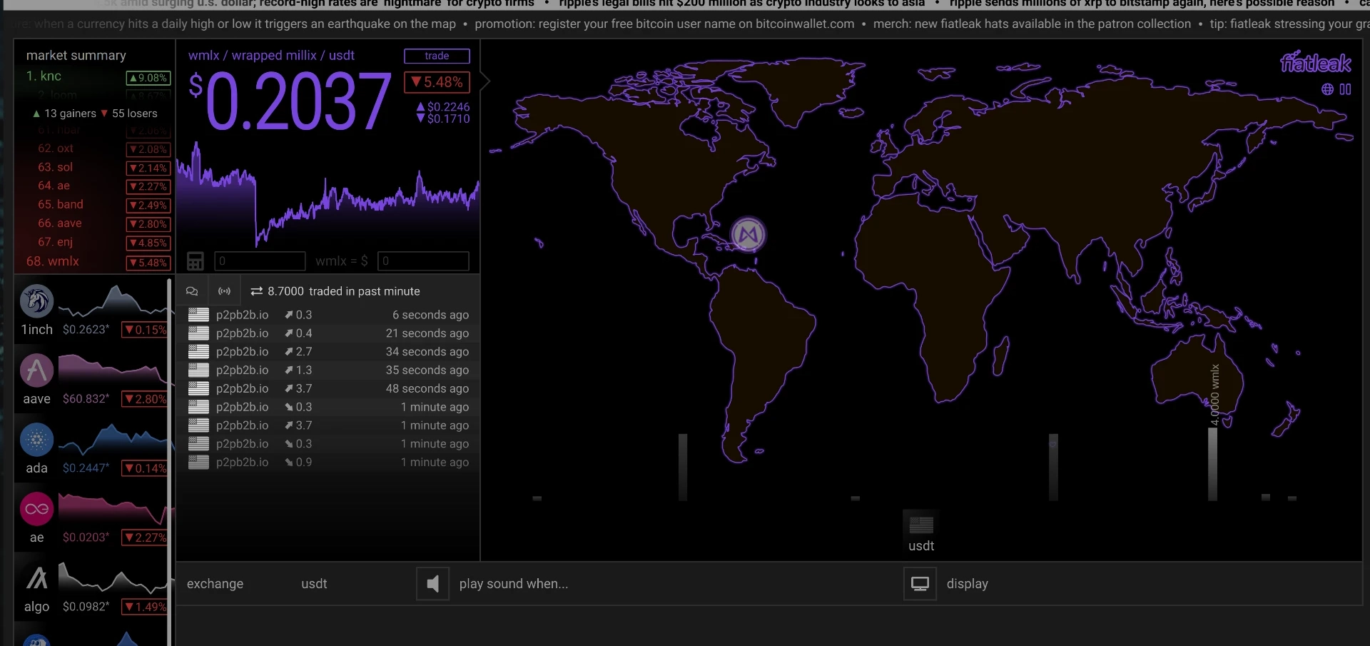The image size is (1370, 646).
Task: Click 13 gainers 55 losers summary
Action: pyautogui.click(x=95, y=113)
